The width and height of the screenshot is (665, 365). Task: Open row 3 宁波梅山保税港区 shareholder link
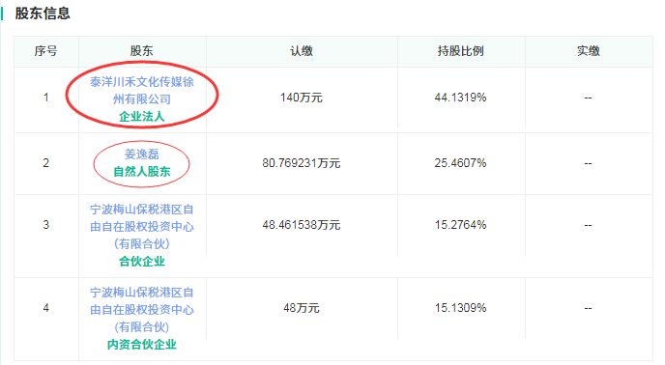[142, 226]
